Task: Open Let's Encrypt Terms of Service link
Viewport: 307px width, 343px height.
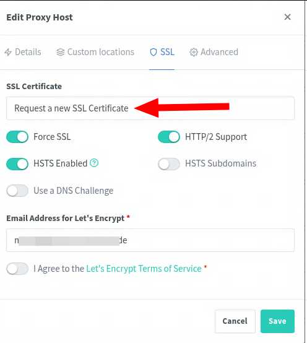Action: pos(144,269)
